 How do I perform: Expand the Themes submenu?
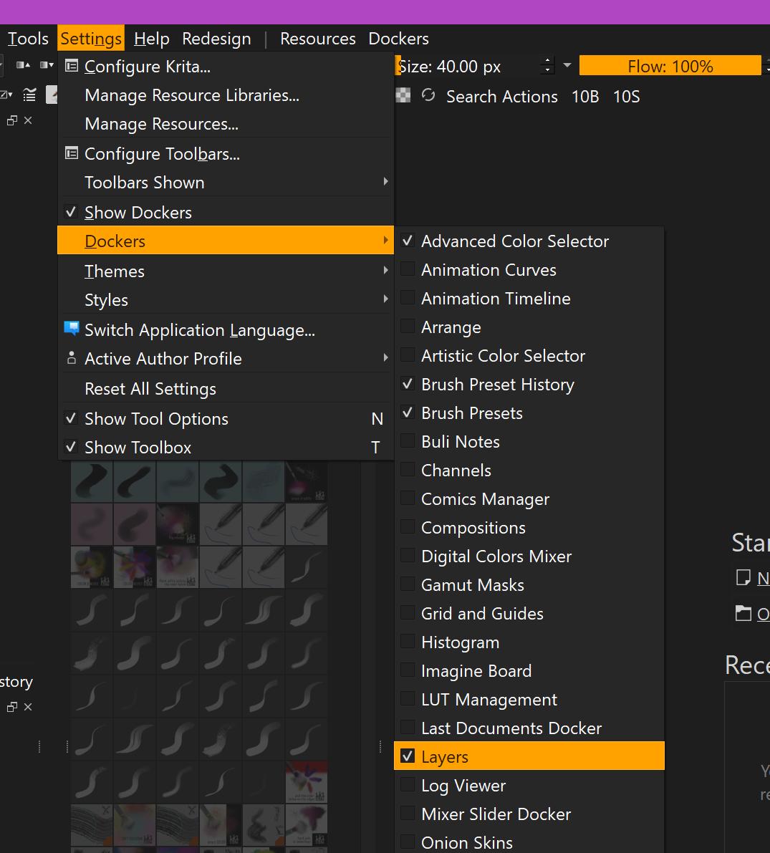click(x=226, y=271)
